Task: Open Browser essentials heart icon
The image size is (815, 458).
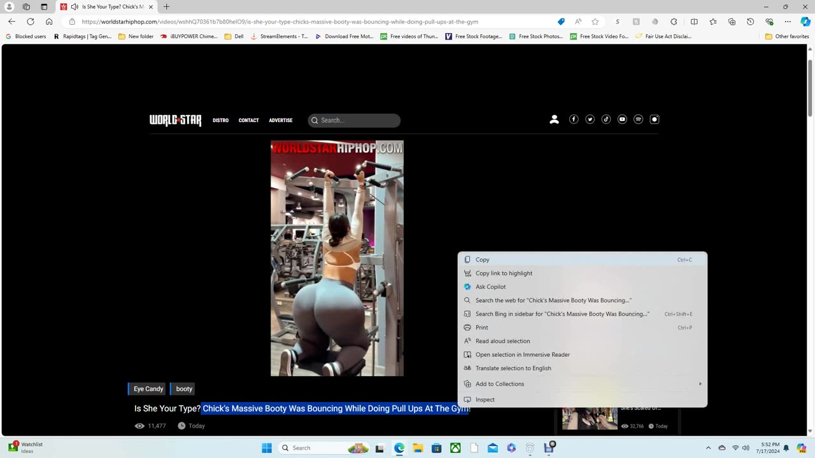Action: pyautogui.click(x=769, y=22)
